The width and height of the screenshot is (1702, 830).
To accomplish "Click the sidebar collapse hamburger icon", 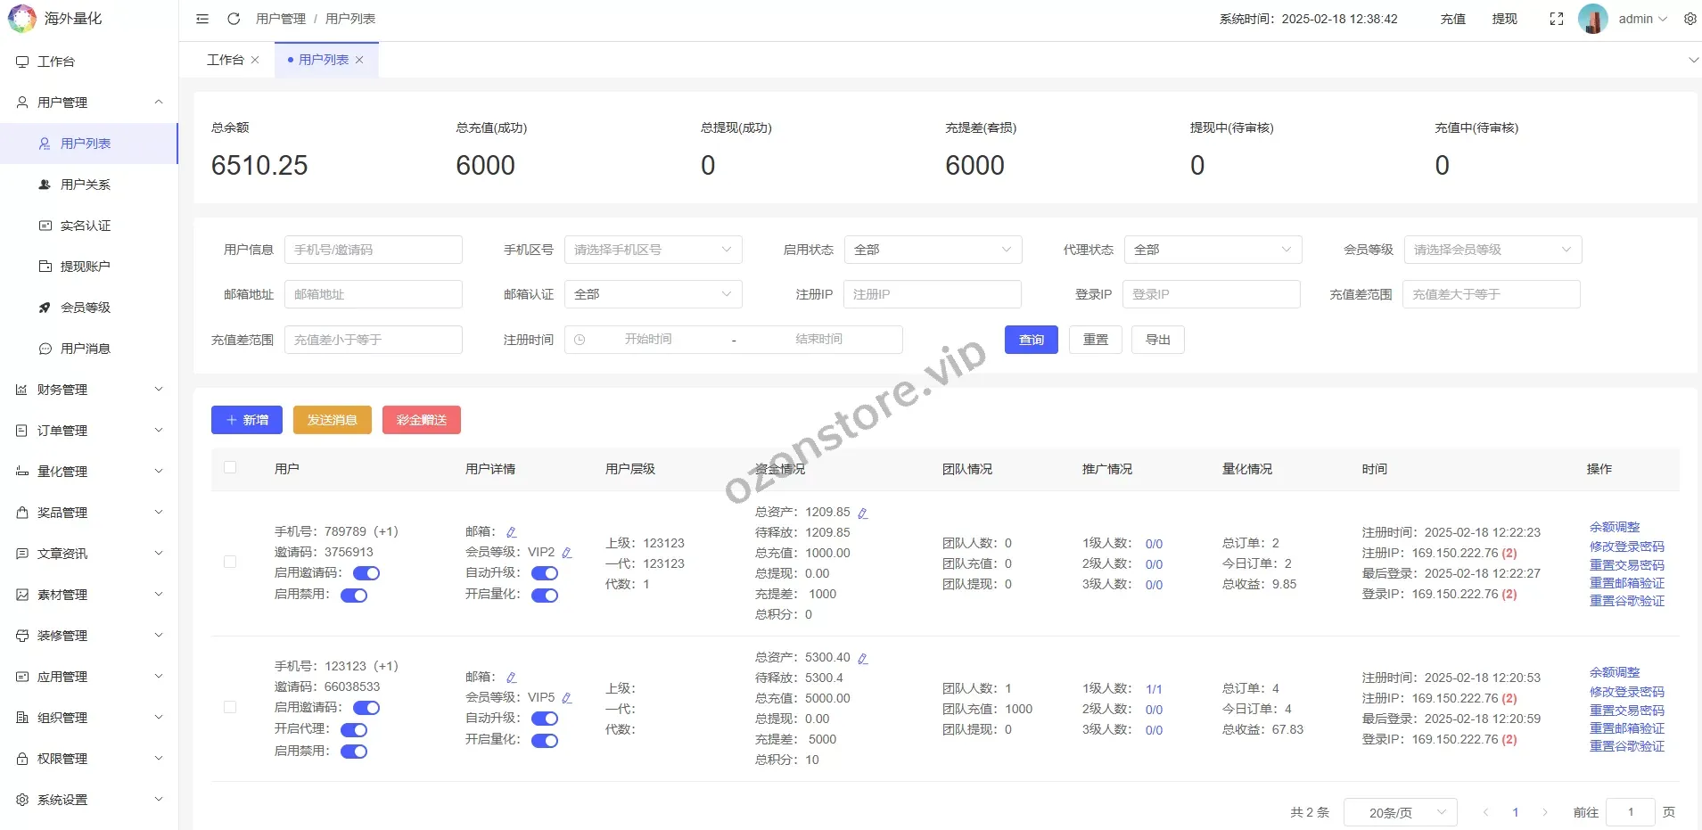I will tap(202, 19).
